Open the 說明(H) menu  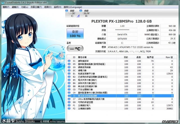58,7
